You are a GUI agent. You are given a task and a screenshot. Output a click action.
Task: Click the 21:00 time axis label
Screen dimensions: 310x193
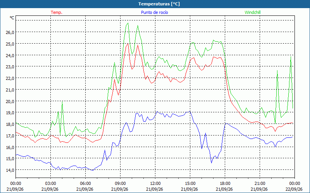point(260,184)
